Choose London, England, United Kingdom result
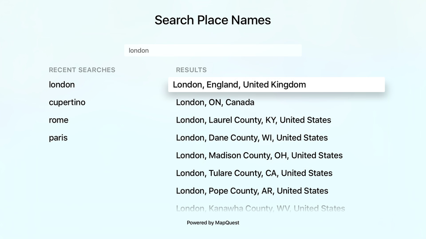Viewport: 426px width, 239px height. pos(276,85)
